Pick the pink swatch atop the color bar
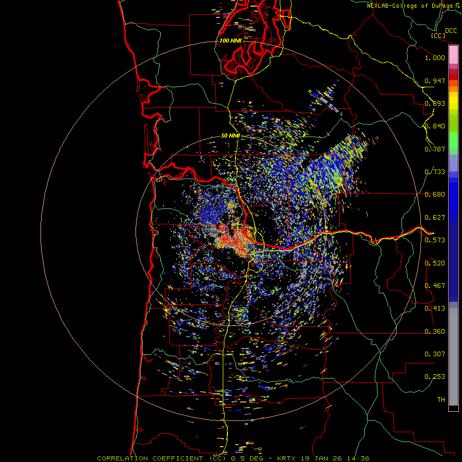The image size is (462, 462). [453, 55]
